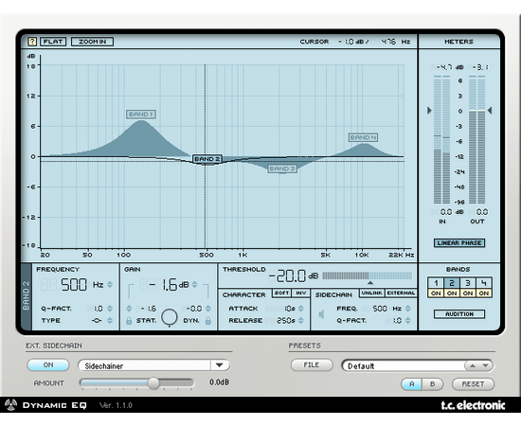Click the RELEASE time stepper
This screenshot has width=521, height=426.
[301, 321]
